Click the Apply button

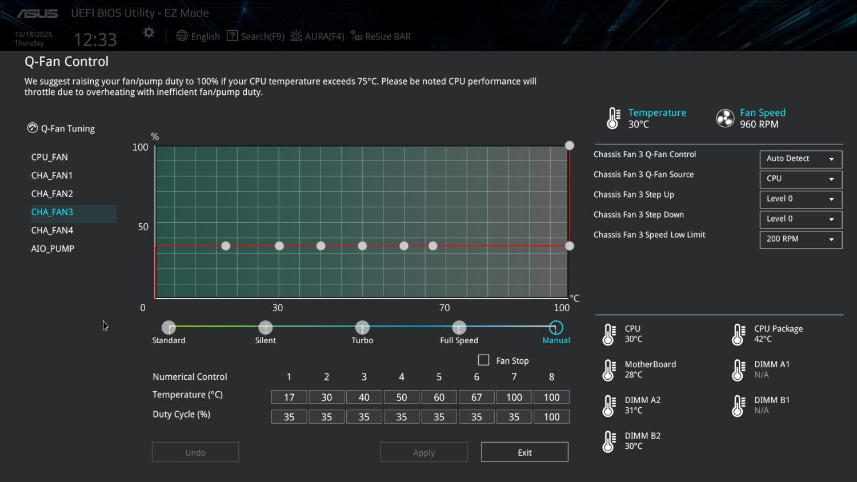pyautogui.click(x=424, y=452)
